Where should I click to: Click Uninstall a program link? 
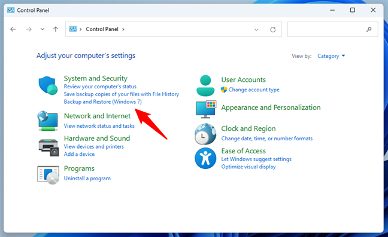[87, 178]
